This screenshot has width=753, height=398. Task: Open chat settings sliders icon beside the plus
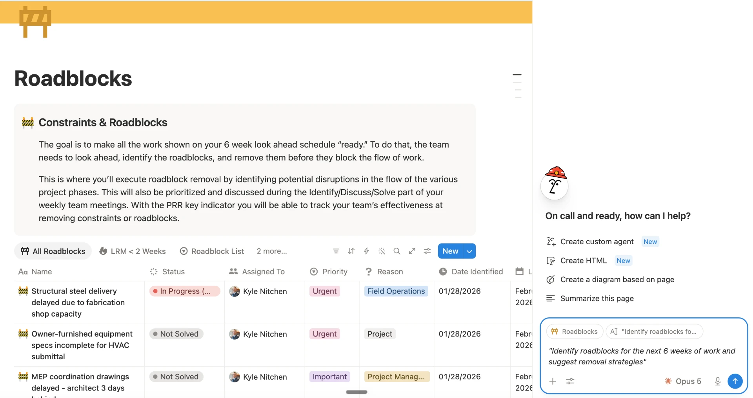coord(570,381)
